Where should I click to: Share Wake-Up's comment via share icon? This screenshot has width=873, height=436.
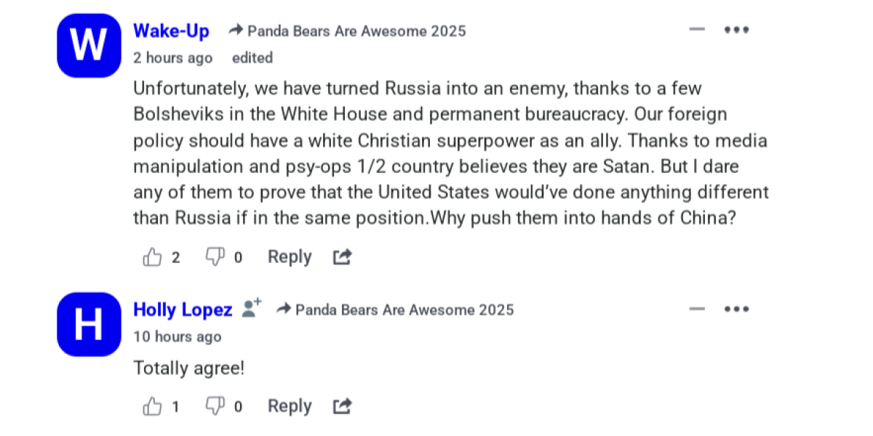343,257
